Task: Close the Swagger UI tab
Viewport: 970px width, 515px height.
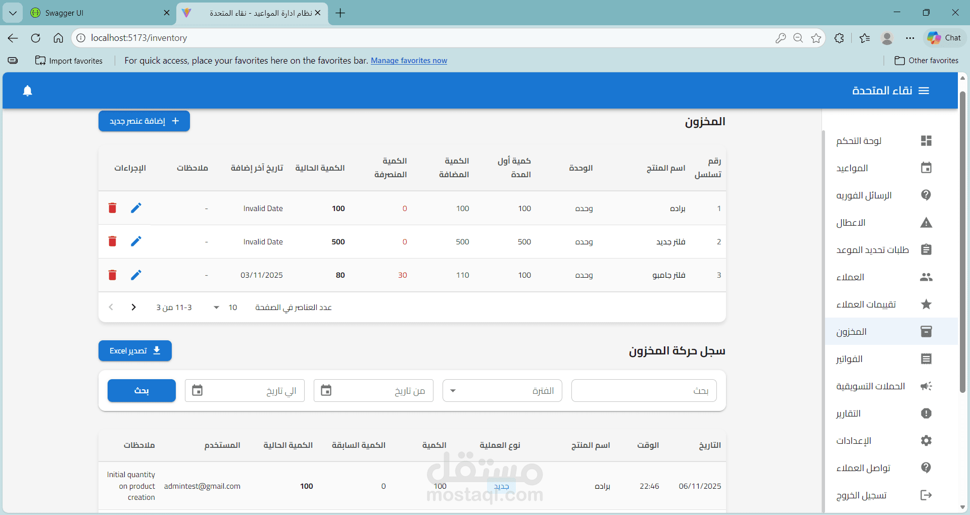Action: pos(167,13)
